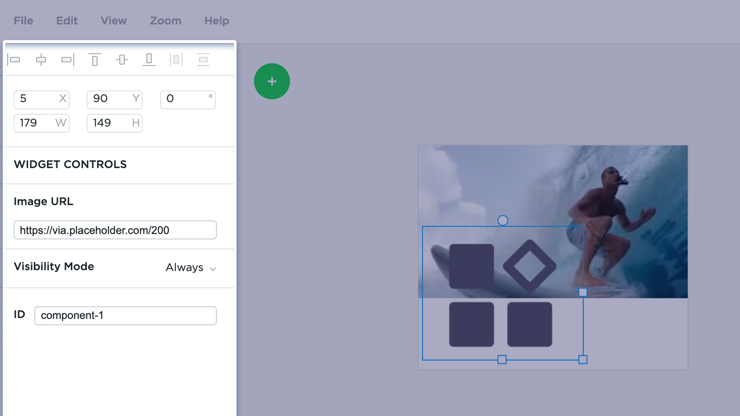Select the diamond shape on the canvas
The image size is (740, 416).
530,266
